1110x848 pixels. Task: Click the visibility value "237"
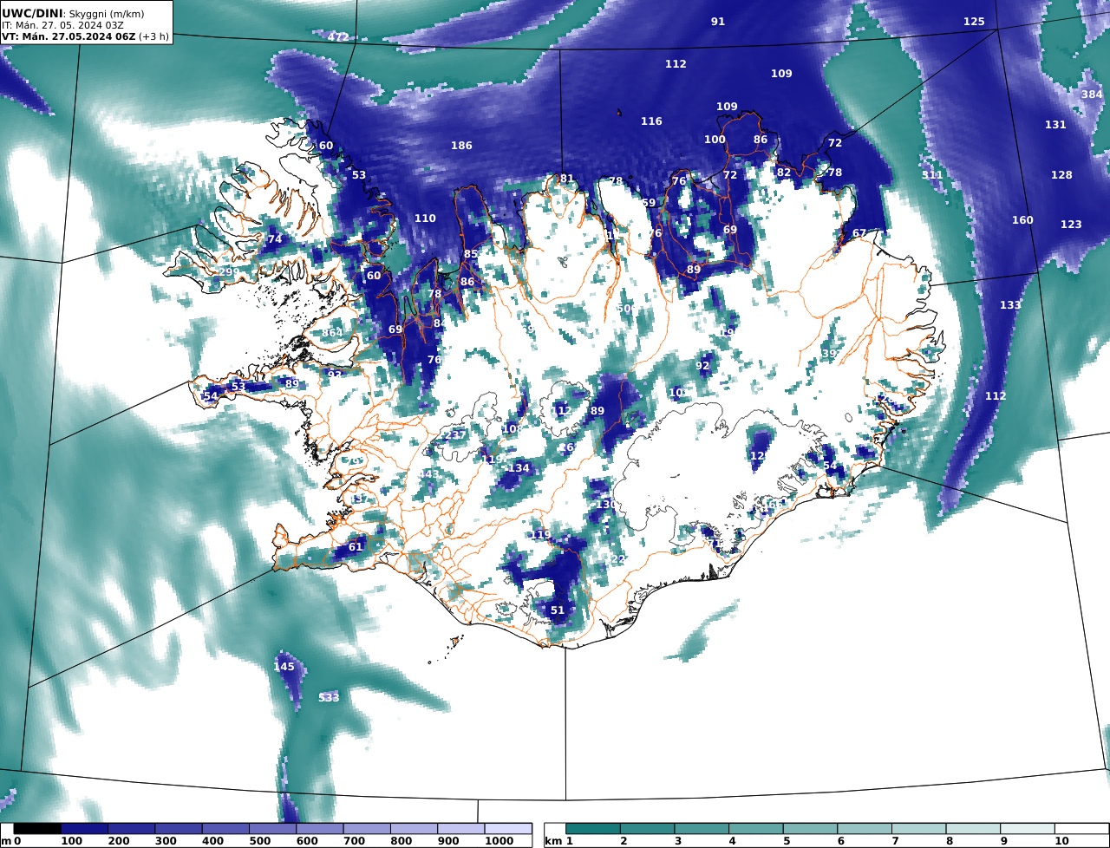pos(455,435)
